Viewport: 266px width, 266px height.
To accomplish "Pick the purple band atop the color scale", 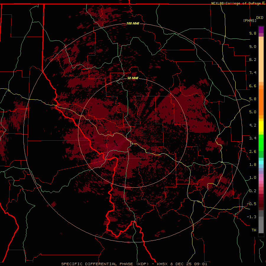I will (x=261, y=30).
